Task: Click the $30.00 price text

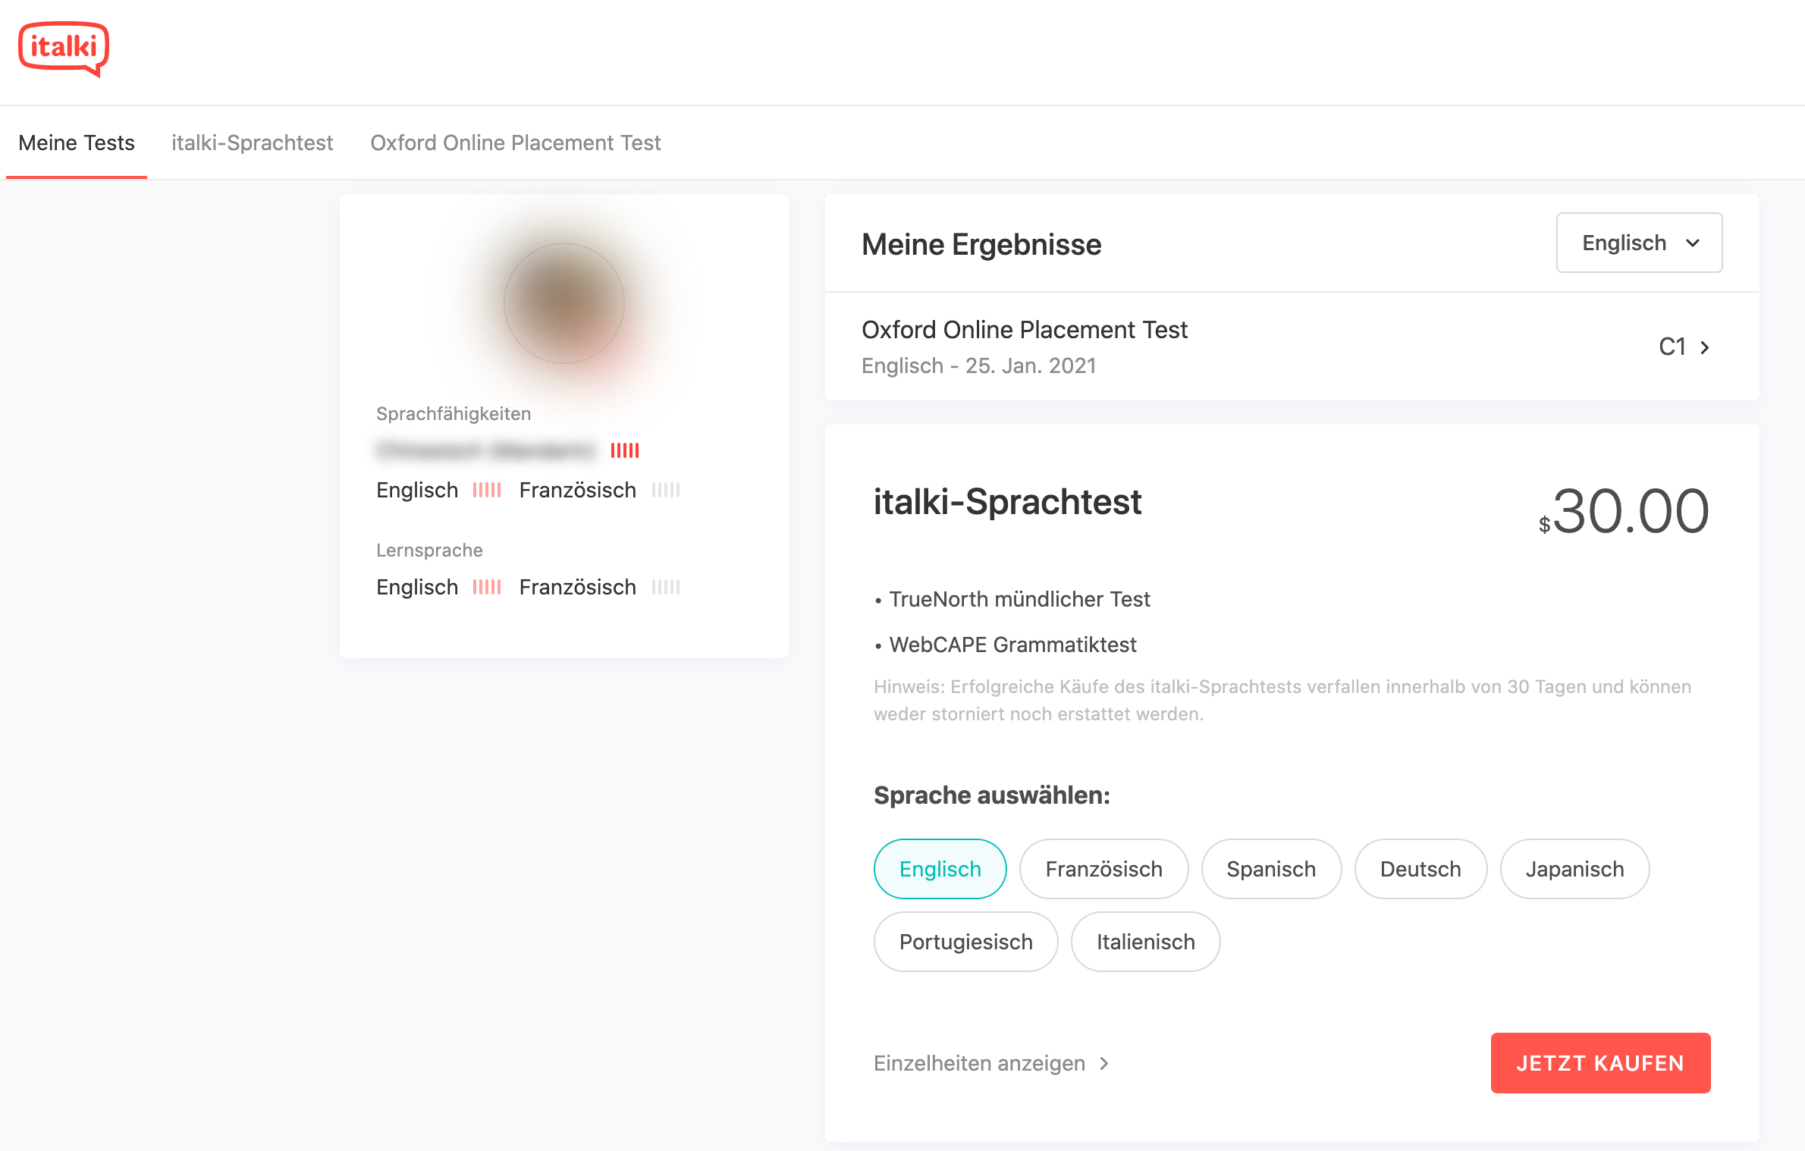Action: click(1624, 512)
